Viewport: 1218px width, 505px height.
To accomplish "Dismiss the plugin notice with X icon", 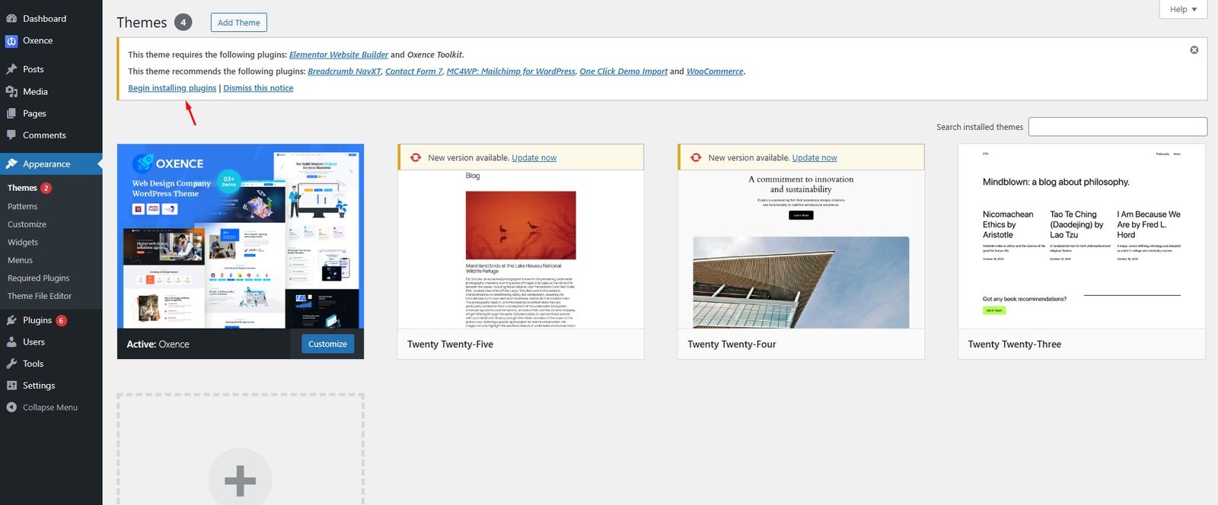I will [x=1194, y=50].
